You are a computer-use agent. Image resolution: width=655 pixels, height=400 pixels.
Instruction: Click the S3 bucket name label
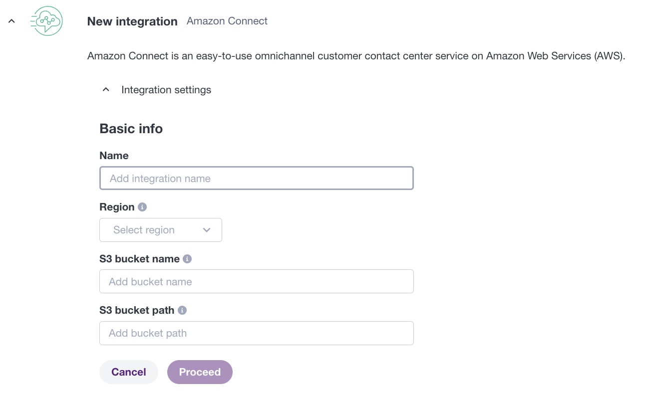(140, 259)
